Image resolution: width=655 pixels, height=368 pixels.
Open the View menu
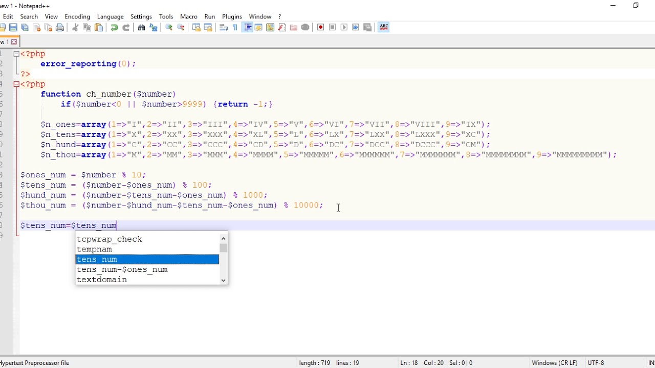point(51,16)
